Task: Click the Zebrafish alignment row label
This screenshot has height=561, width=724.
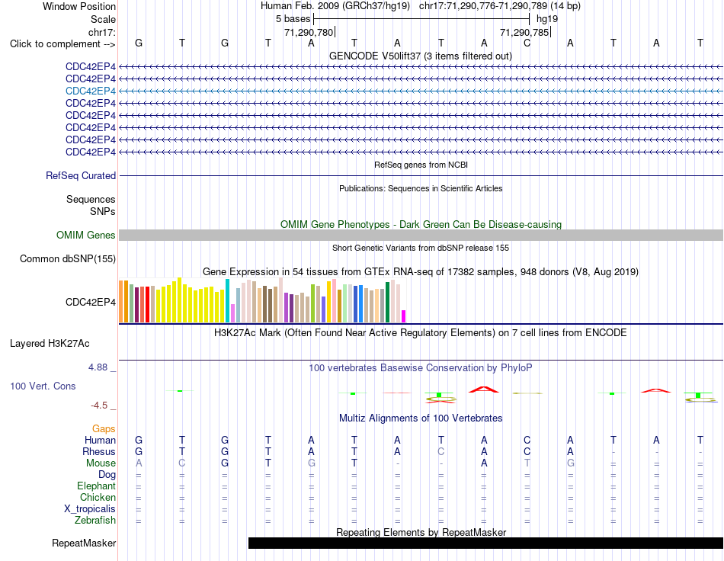Action: (x=95, y=520)
